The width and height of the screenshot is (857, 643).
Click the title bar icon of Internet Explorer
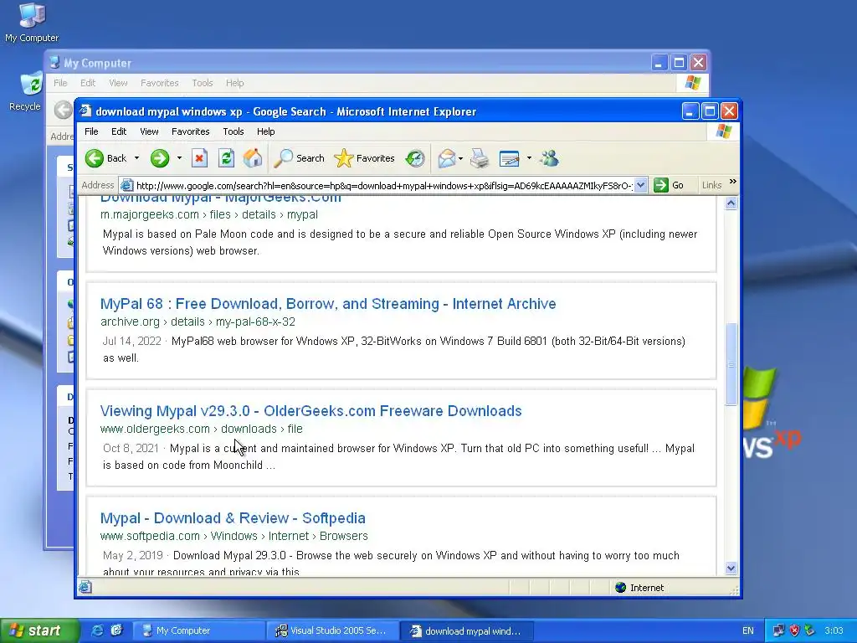point(85,111)
